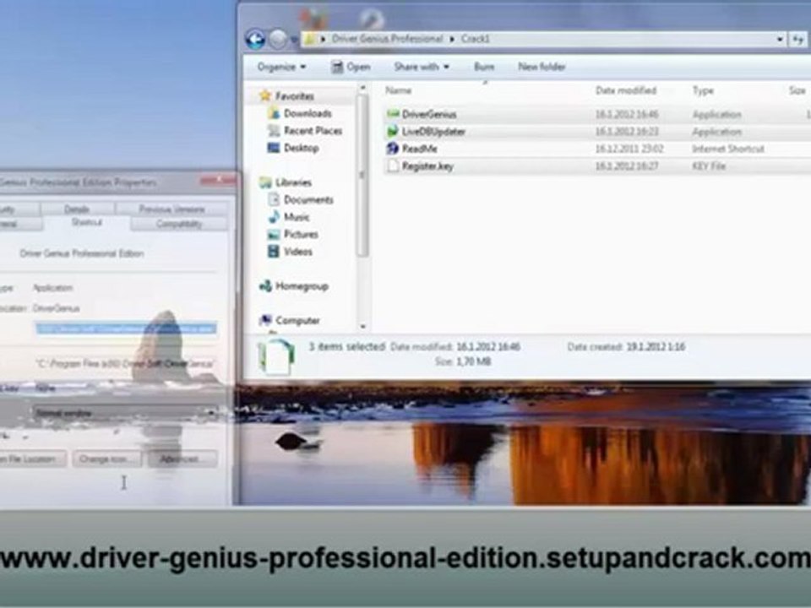The height and width of the screenshot is (608, 811).
Task: Click the Advanced button in Properties
Action: click(182, 459)
